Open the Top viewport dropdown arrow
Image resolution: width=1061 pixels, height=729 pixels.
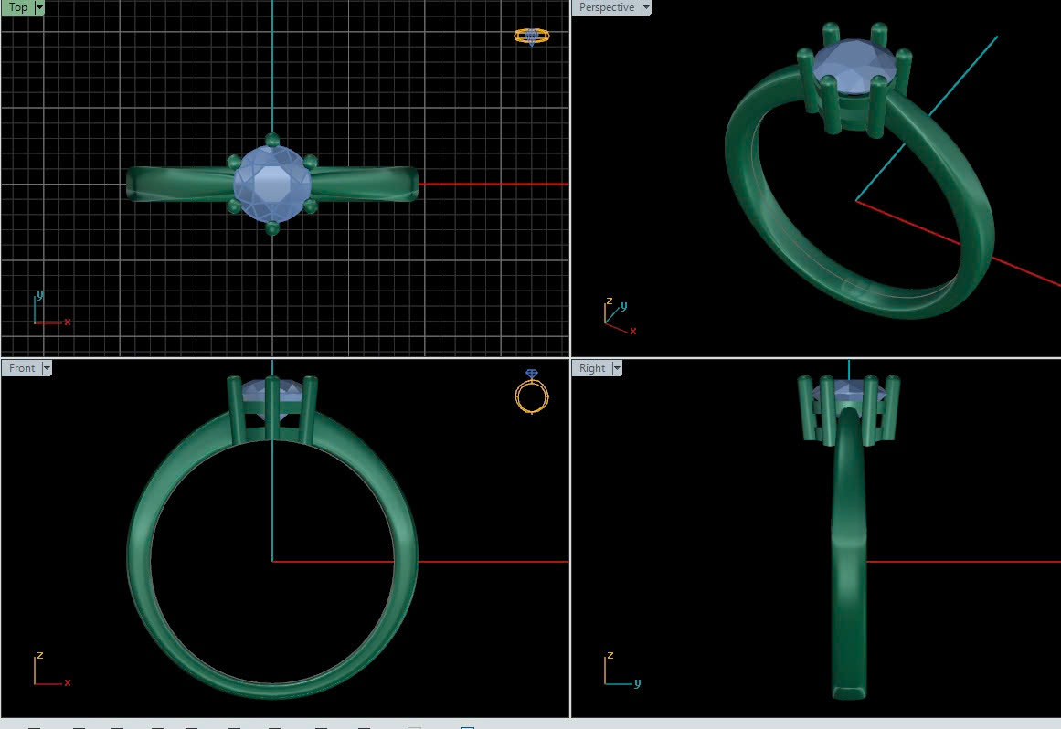click(x=39, y=7)
